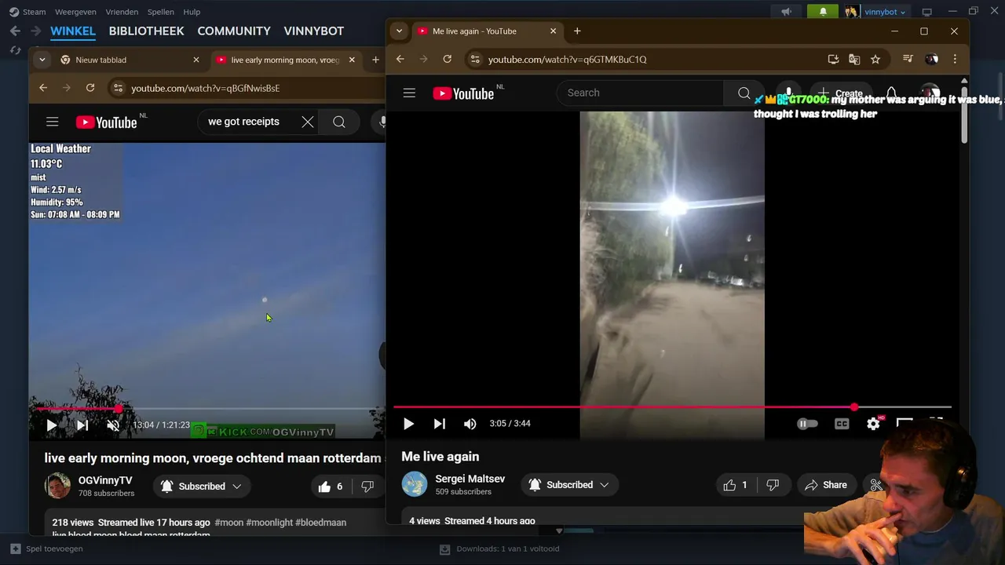Go back in right browser window
Viewport: 1005px width, 565px height.
coord(400,59)
